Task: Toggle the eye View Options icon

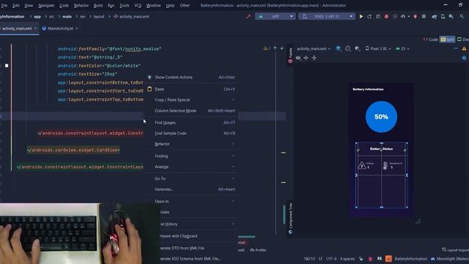Action: coord(298,58)
